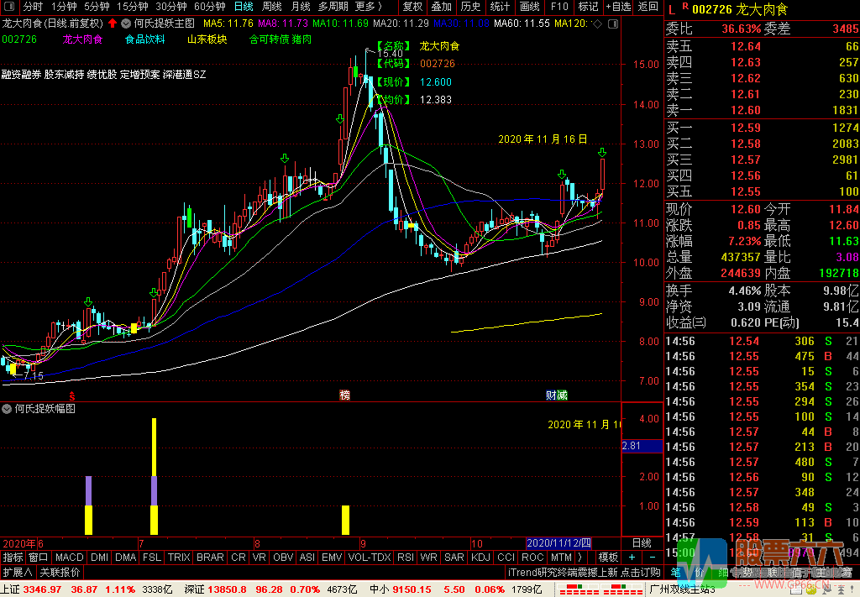Click the red up arrow beside stock title
This screenshot has width=860, height=597.
pyautogui.click(x=113, y=24)
